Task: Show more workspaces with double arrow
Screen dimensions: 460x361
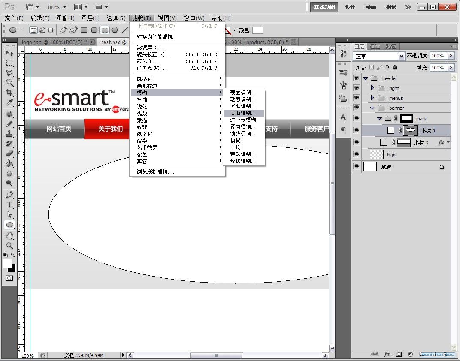Action: tap(408, 7)
